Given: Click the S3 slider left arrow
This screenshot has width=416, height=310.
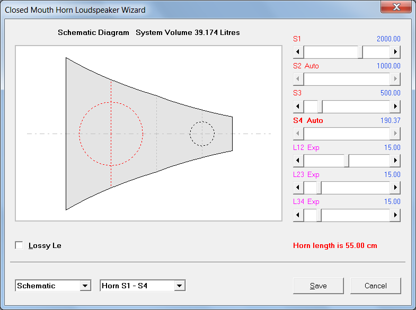Looking at the screenshot, I should 298,107.
